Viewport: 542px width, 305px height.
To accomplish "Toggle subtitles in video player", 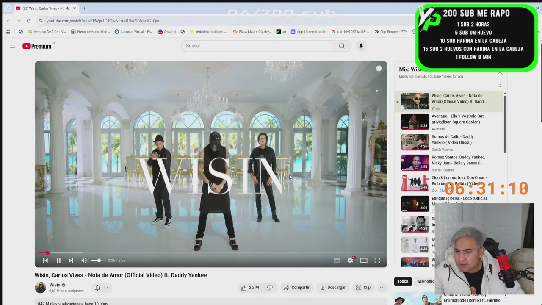I will click(x=337, y=261).
